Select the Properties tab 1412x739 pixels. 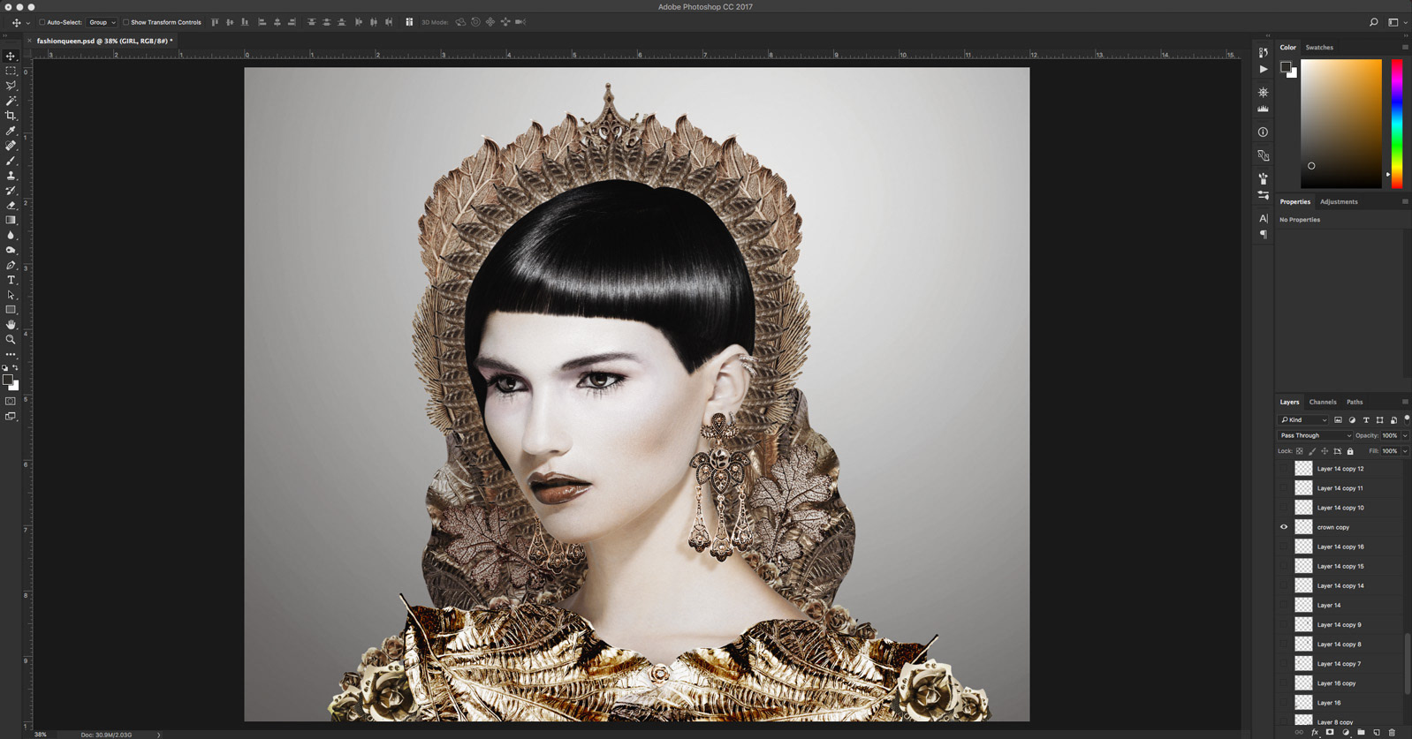(x=1294, y=202)
